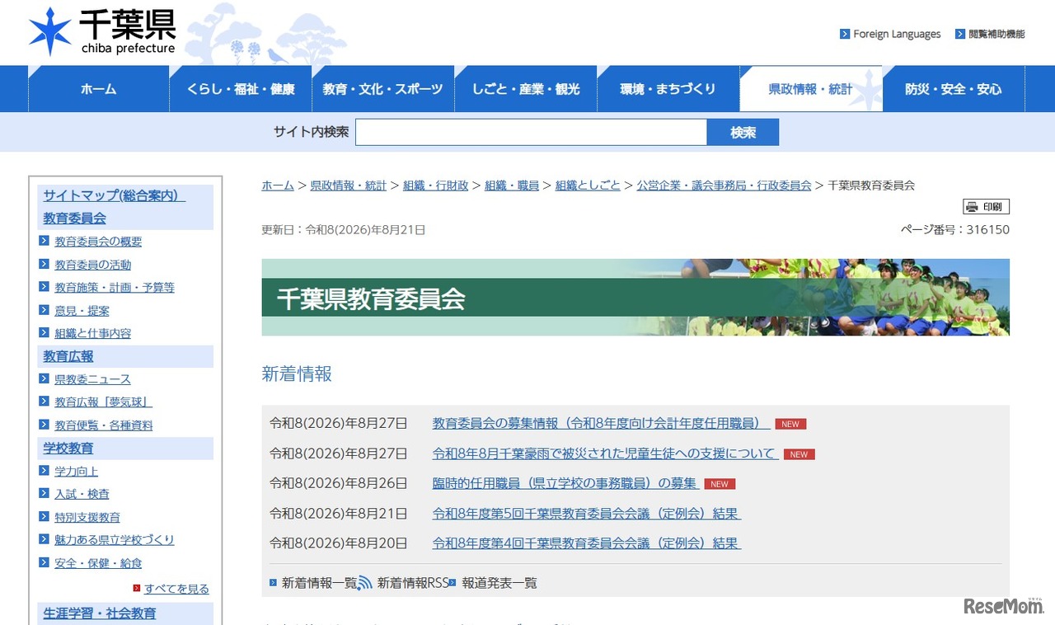
Task: Open 組織・行財政 breadcrumb link
Action: pyautogui.click(x=435, y=186)
